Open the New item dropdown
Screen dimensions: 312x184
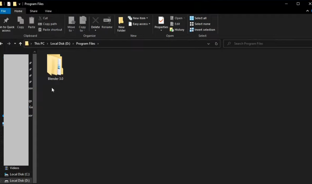(138, 18)
